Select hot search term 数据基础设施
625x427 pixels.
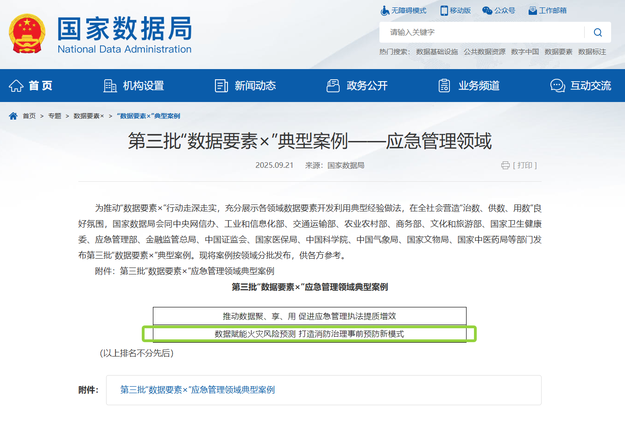(x=437, y=52)
